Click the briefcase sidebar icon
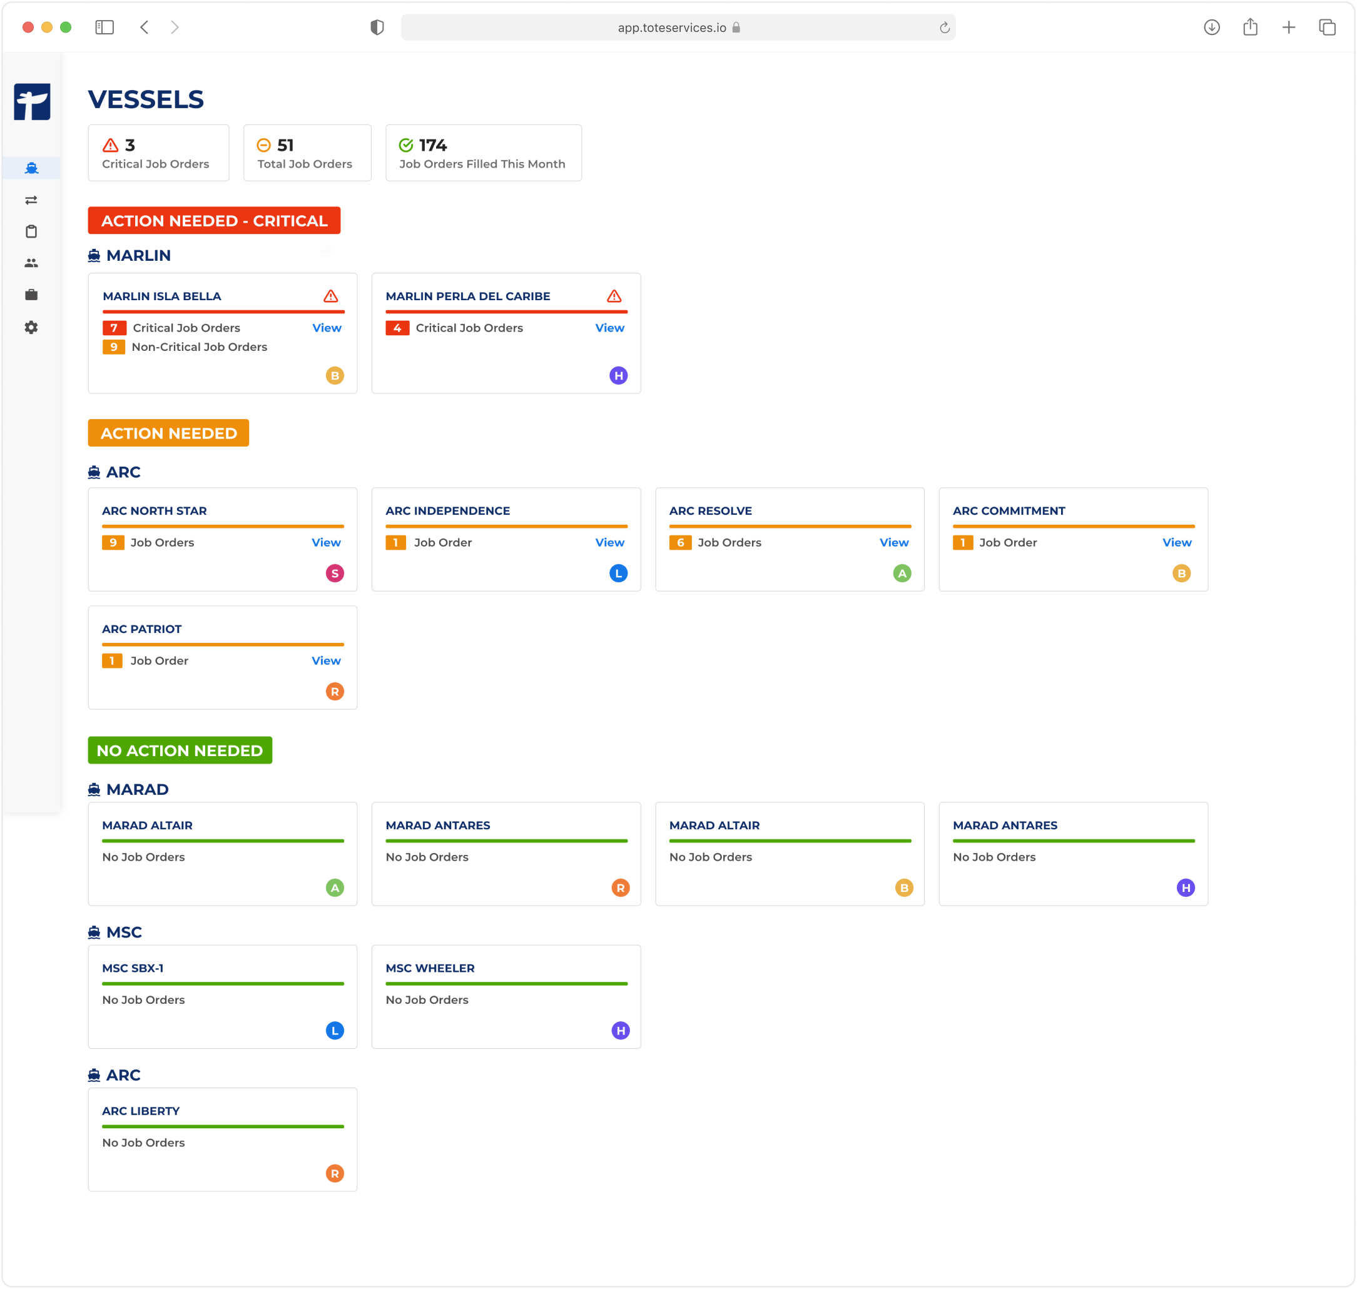The image size is (1357, 1289). click(x=31, y=295)
